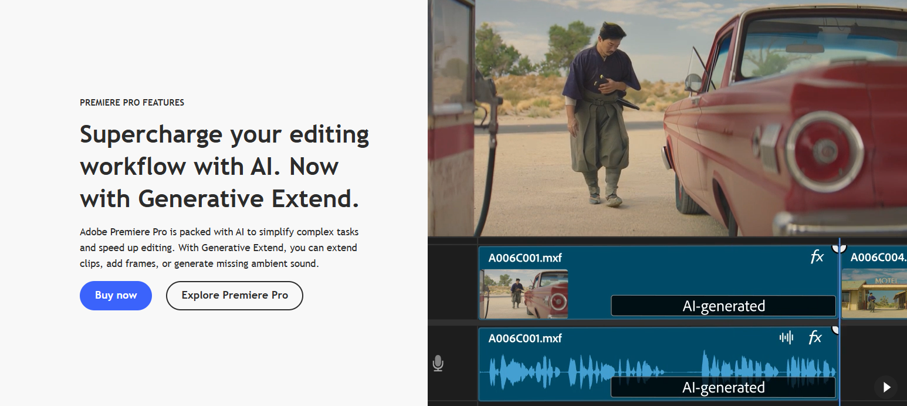Click AI-generated label on video clip
This screenshot has width=907, height=406.
coord(723,306)
